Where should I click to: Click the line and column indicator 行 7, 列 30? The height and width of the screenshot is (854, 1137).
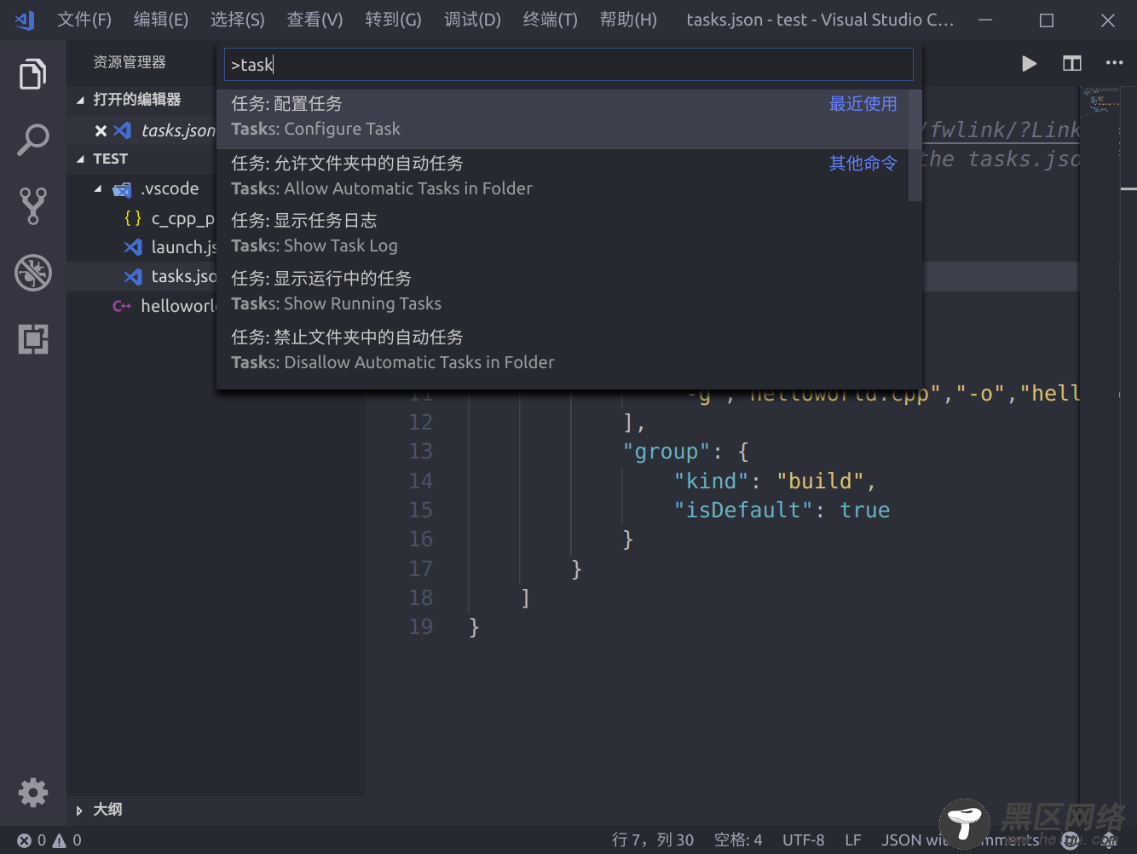(653, 840)
